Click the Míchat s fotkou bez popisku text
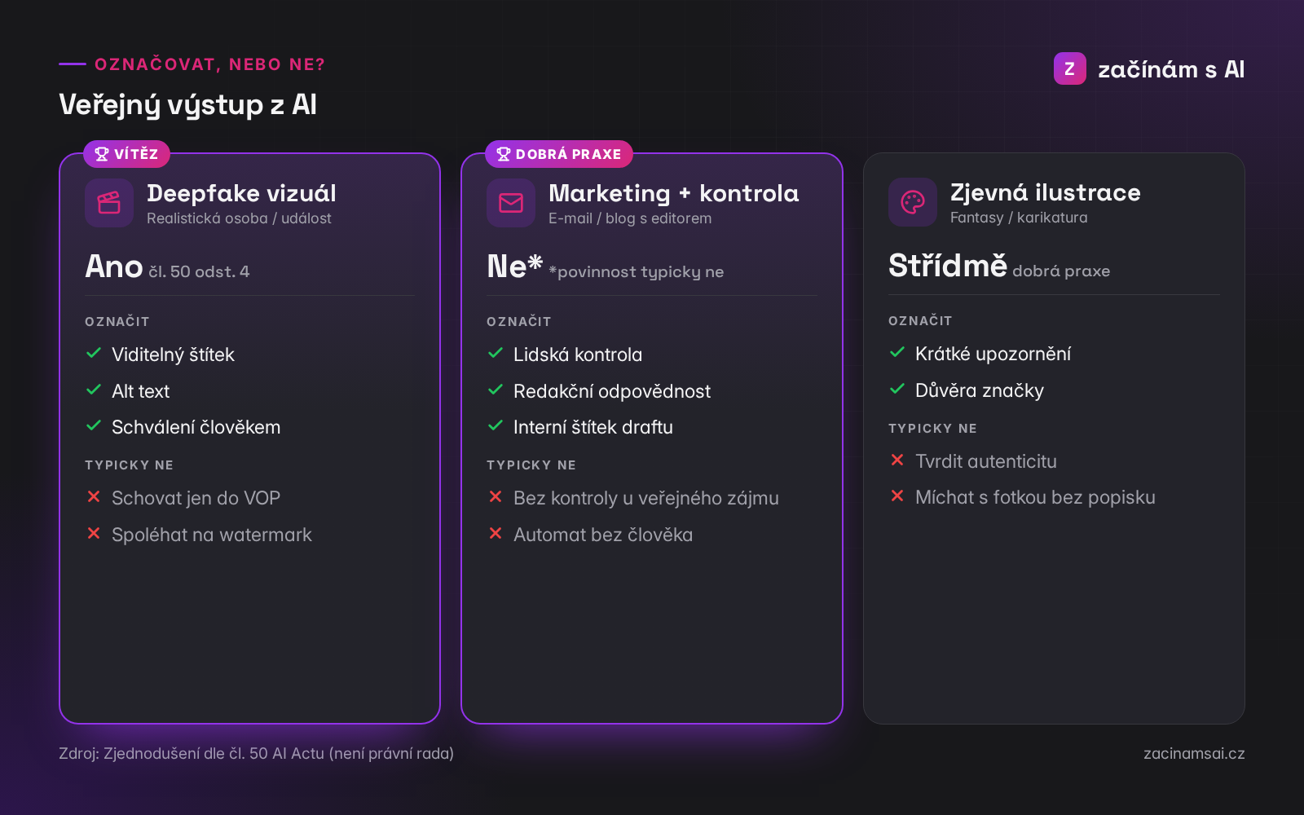This screenshot has width=1304, height=815. pos(1035,497)
